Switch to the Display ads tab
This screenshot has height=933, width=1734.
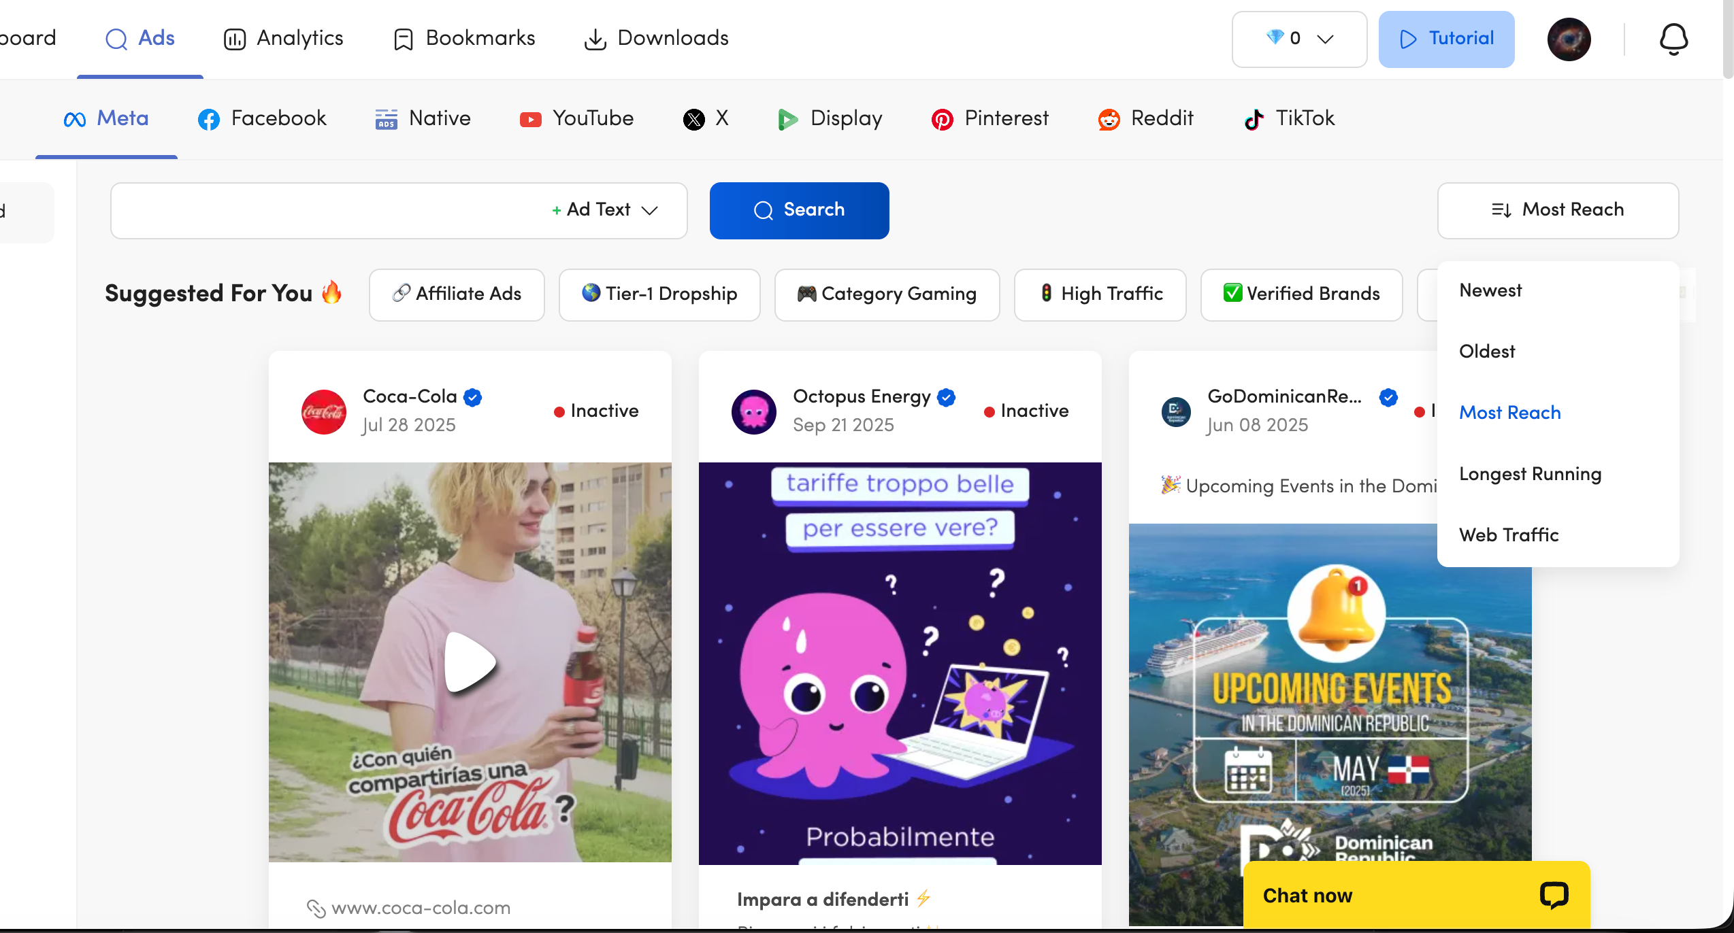coord(830,118)
